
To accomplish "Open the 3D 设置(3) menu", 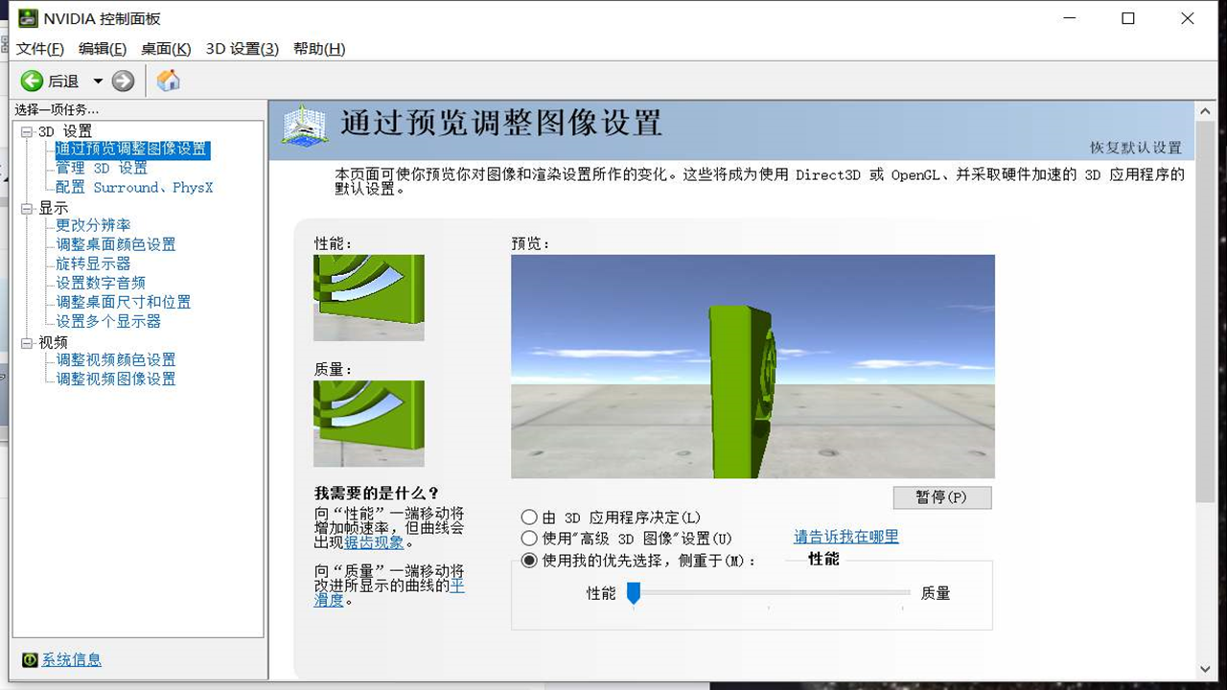I will tap(243, 49).
